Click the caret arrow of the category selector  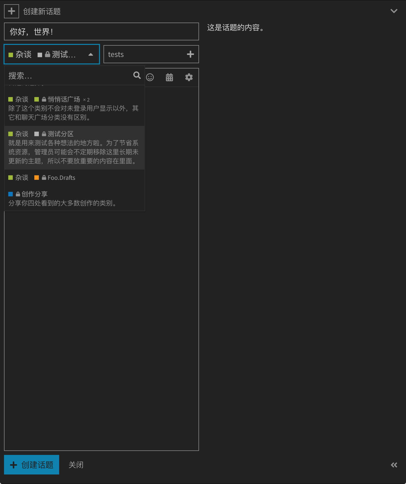click(91, 54)
